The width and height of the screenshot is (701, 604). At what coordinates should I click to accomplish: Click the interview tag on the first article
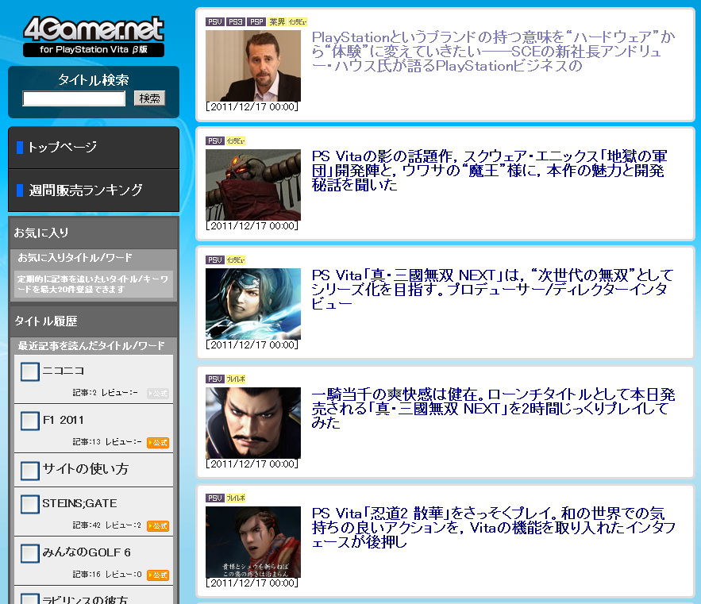tap(297, 22)
